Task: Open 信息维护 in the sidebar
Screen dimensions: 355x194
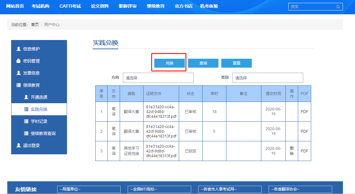Action: [31, 49]
